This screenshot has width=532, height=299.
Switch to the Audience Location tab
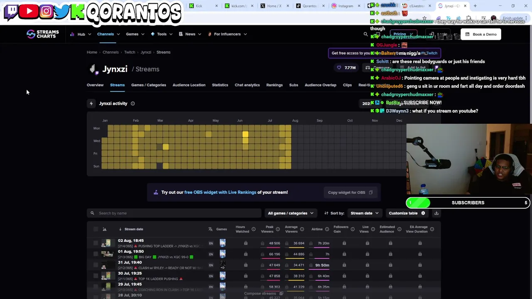(x=189, y=85)
